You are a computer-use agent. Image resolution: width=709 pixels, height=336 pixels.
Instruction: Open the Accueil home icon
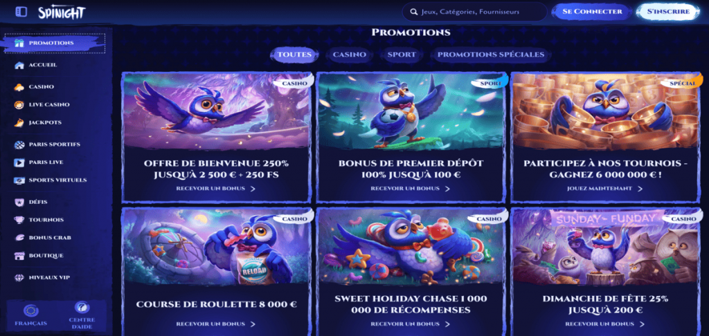[x=19, y=65]
